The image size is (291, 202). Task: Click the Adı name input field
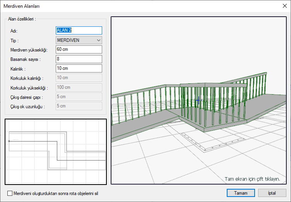pos(79,30)
